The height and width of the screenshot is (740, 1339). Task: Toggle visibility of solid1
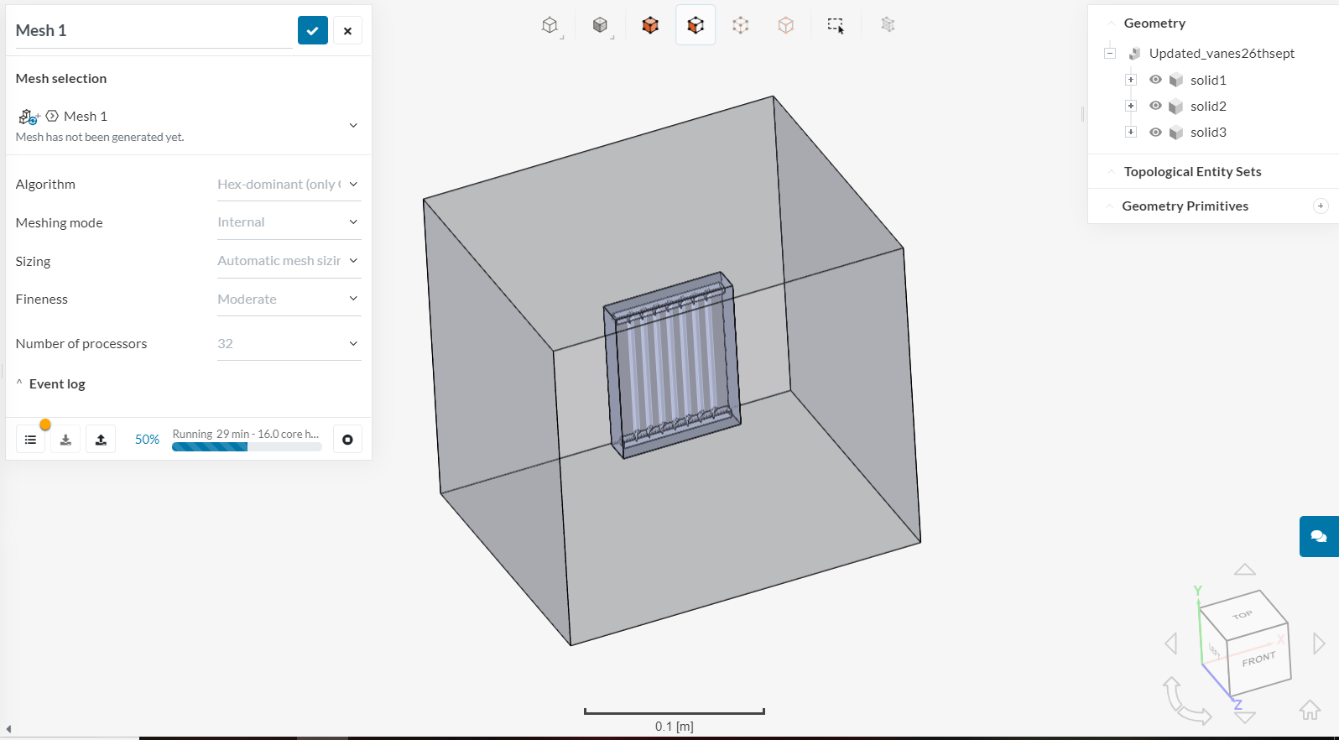1155,80
